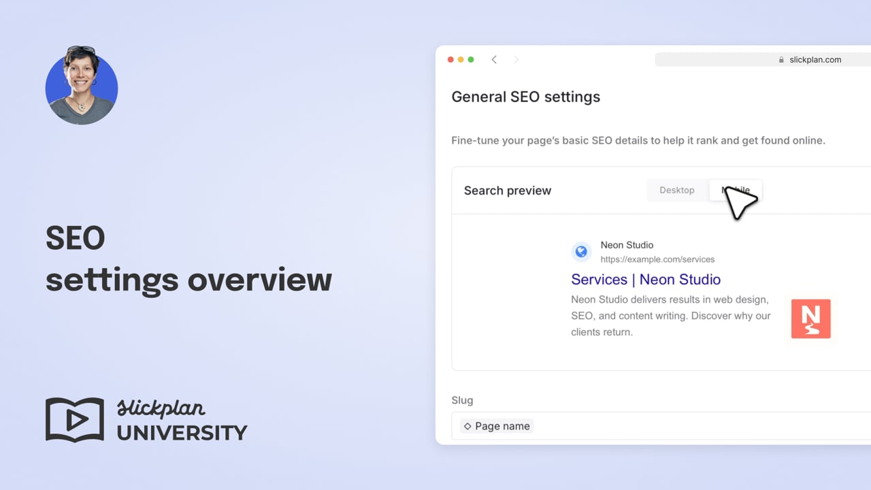Image resolution: width=871 pixels, height=490 pixels.
Task: Click the search result description snippet
Action: click(671, 316)
